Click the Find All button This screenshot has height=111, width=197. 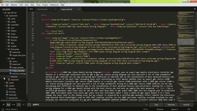pyautogui.click(x=186, y=105)
